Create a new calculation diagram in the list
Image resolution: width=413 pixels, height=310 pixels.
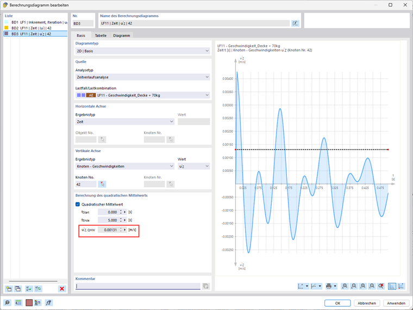coord(9,289)
